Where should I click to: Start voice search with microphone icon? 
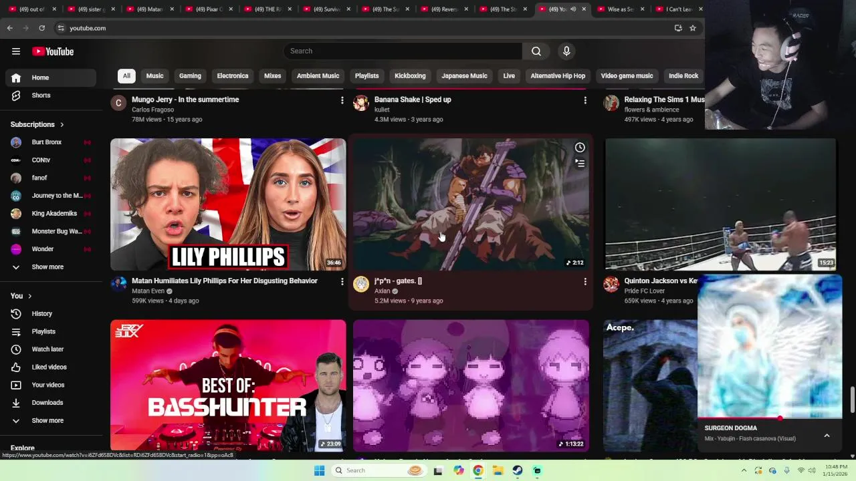[x=566, y=51]
